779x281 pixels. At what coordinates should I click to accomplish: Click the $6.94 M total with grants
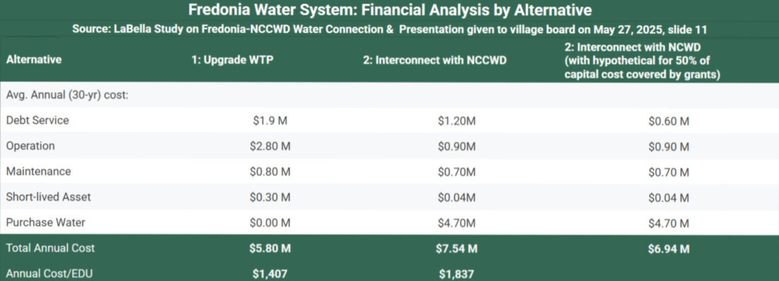coord(669,249)
